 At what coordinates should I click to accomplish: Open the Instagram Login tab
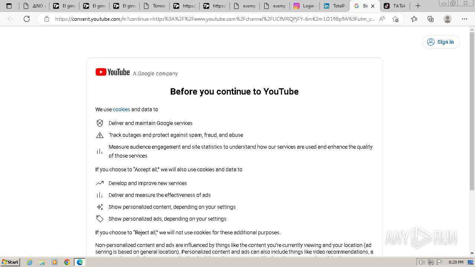(305, 6)
